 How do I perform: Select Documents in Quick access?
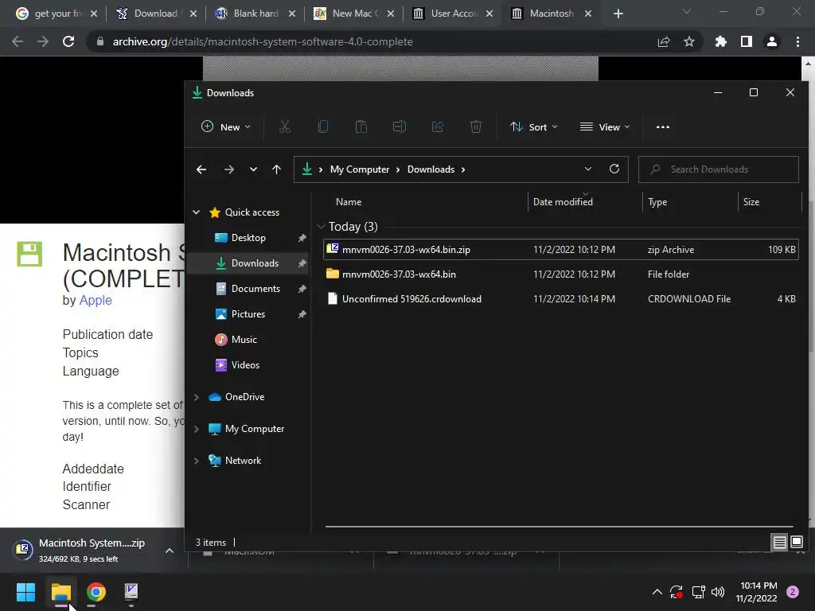click(255, 288)
